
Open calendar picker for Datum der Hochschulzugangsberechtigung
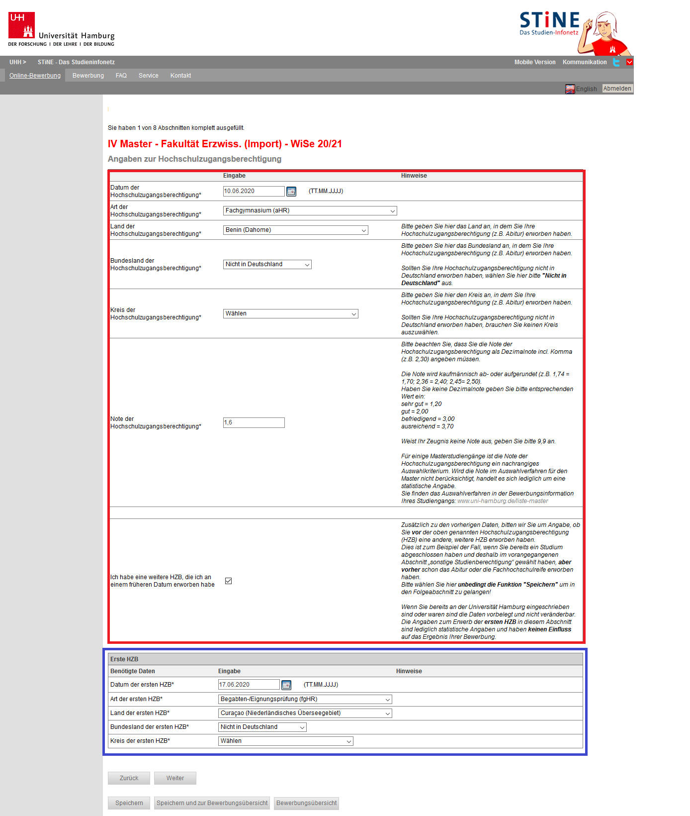(x=291, y=192)
